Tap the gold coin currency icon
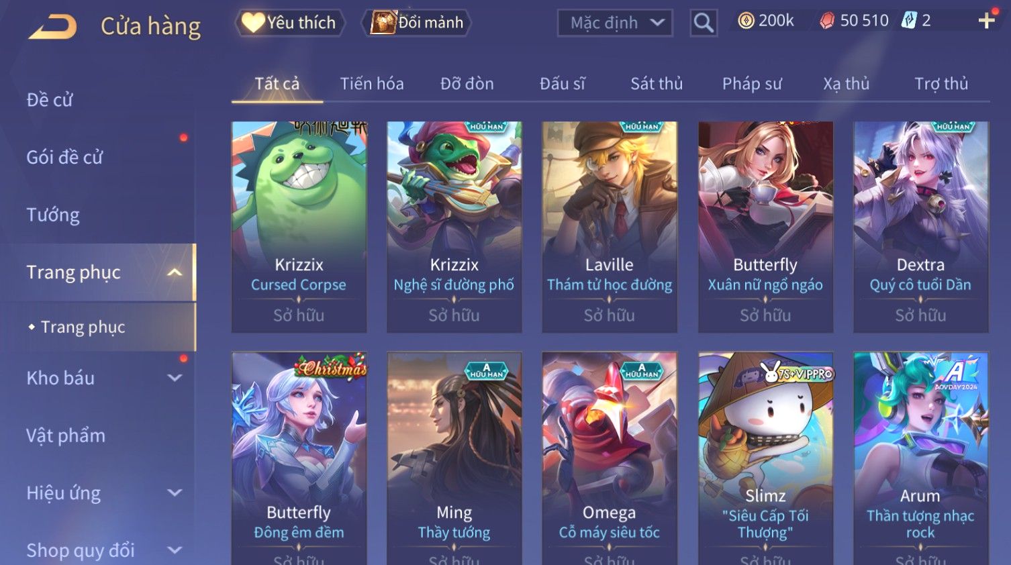The image size is (1011, 565). point(746,21)
